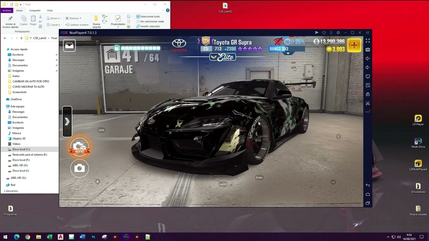The width and height of the screenshot is (429, 241).
Task: Take Nox screenshot with scissors icon
Action: [x=368, y=103]
